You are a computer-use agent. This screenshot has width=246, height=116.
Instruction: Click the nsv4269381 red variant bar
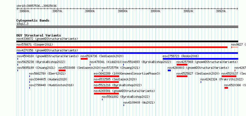106,94
